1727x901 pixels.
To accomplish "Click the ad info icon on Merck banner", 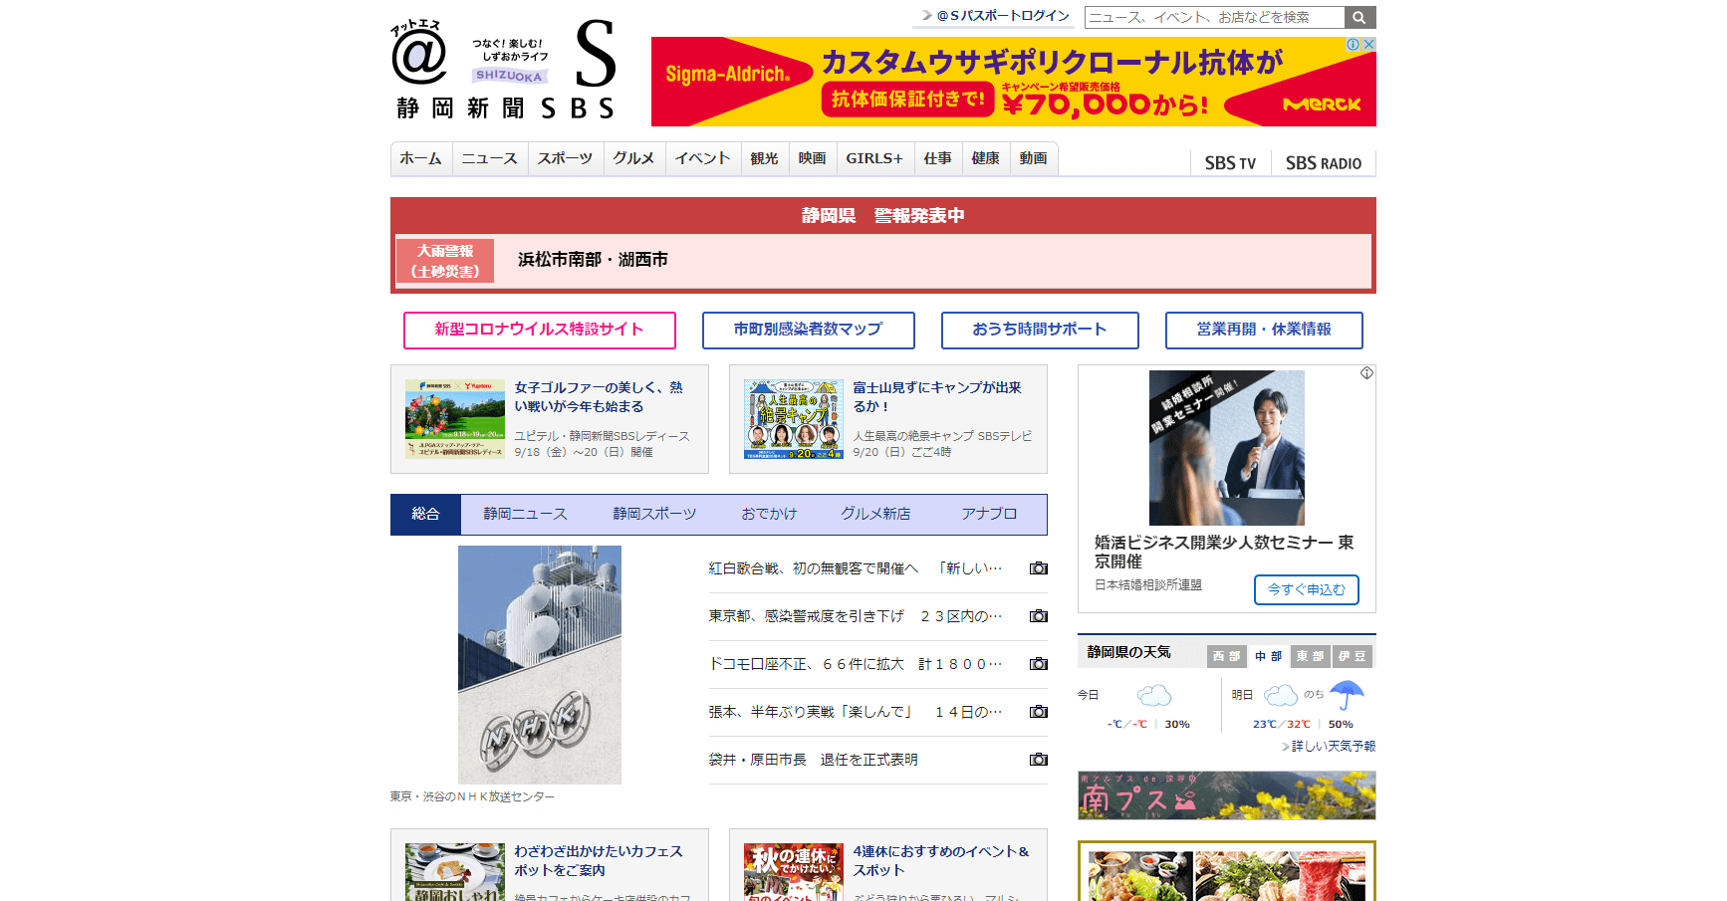I will click(x=1354, y=44).
